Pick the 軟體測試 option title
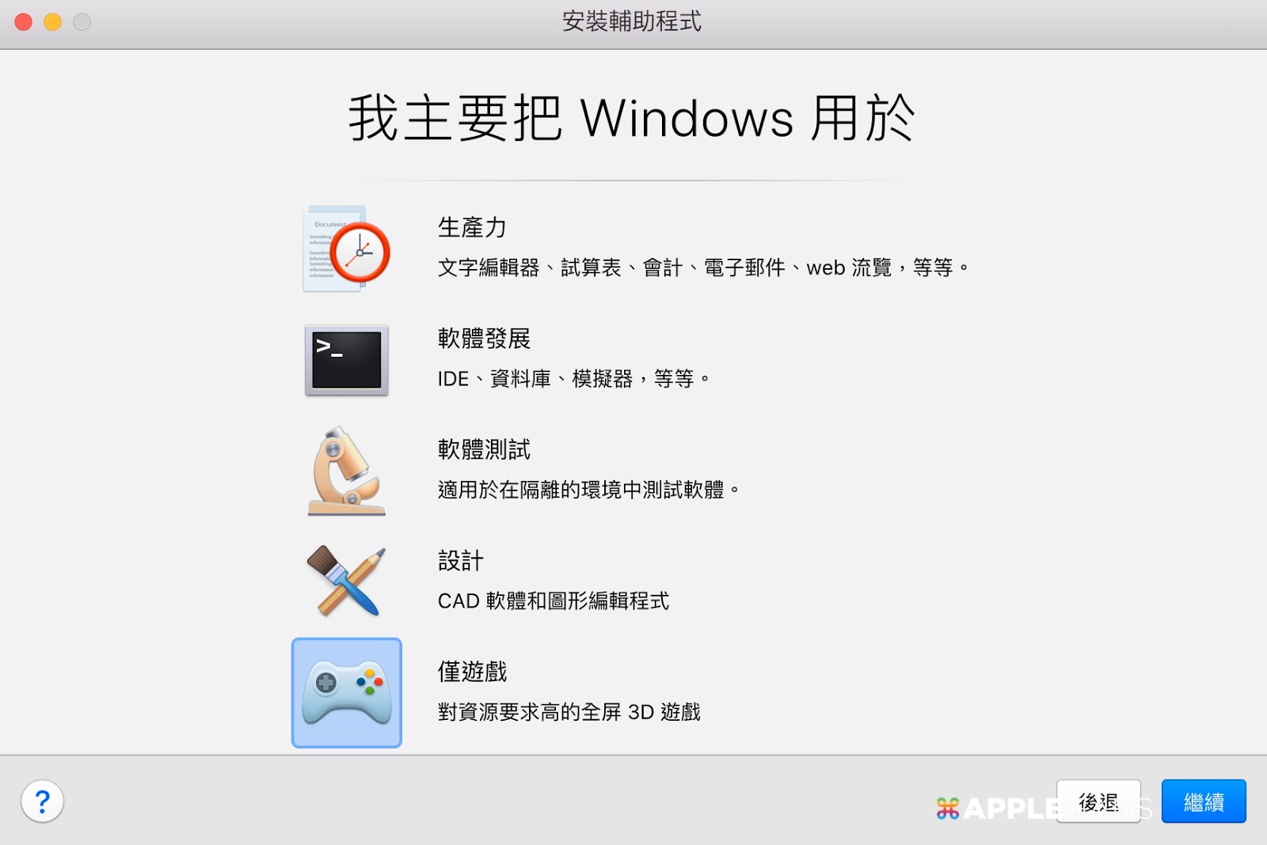The height and width of the screenshot is (845, 1267). (484, 449)
